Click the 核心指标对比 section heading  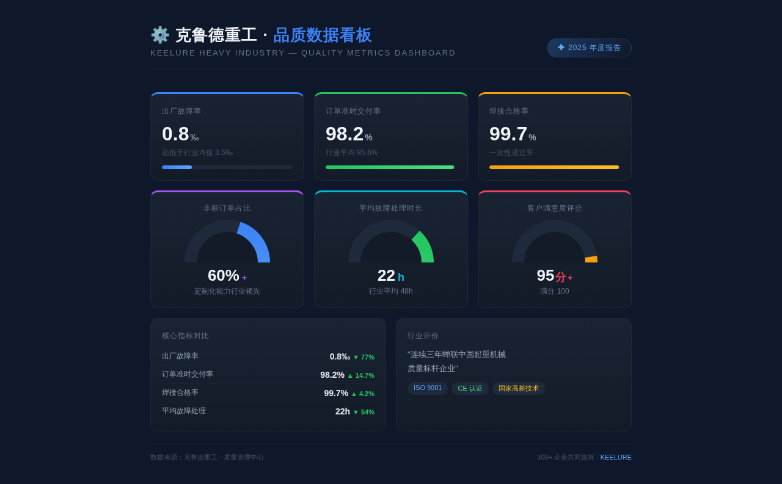pyautogui.click(x=186, y=336)
